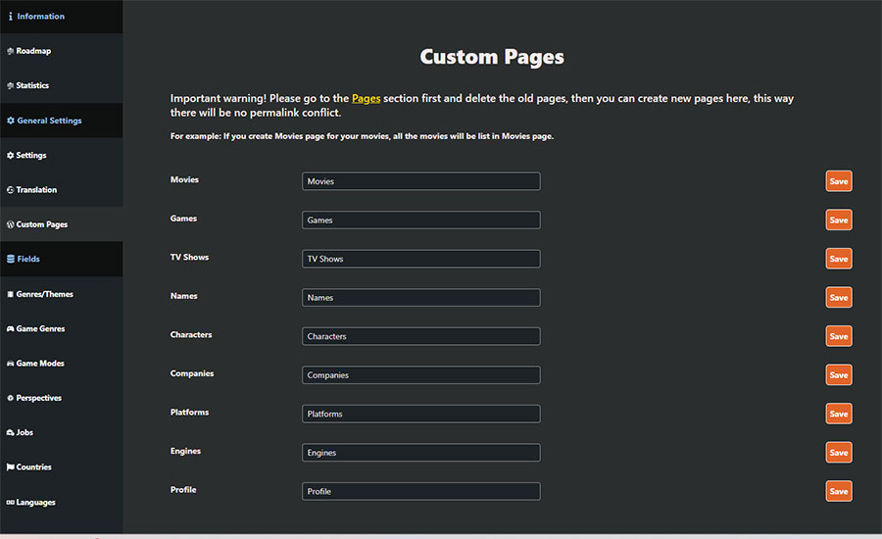Click the Roadmap sidebar icon
This screenshot has width=882, height=539.
point(10,51)
